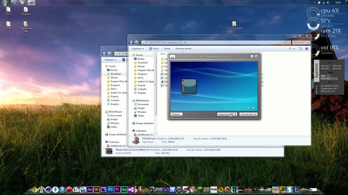
Task: Click Ouvrir in the Explorer toolbar
Action: (x=154, y=48)
